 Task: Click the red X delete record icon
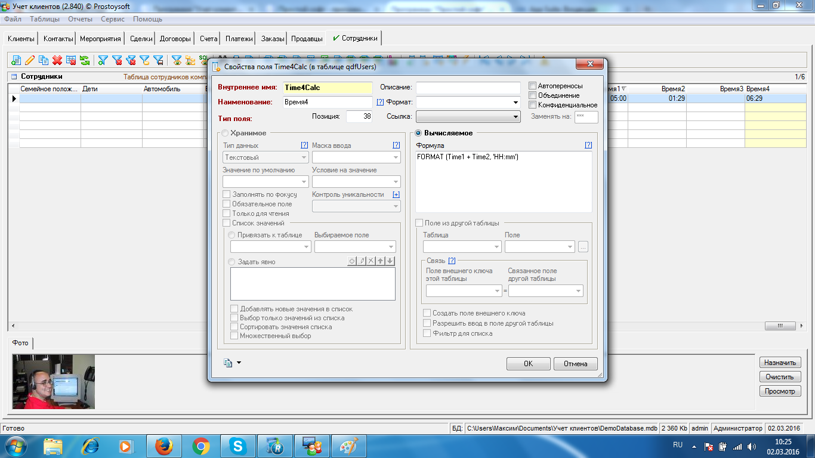click(57, 60)
